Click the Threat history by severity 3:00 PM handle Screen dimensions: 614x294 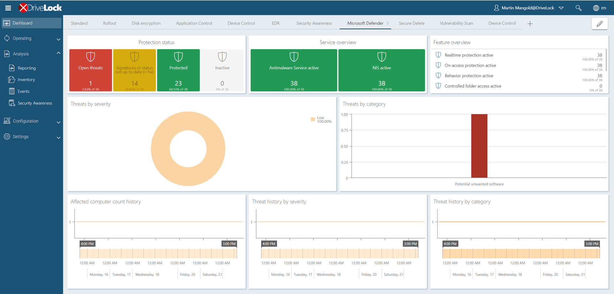tap(410, 244)
